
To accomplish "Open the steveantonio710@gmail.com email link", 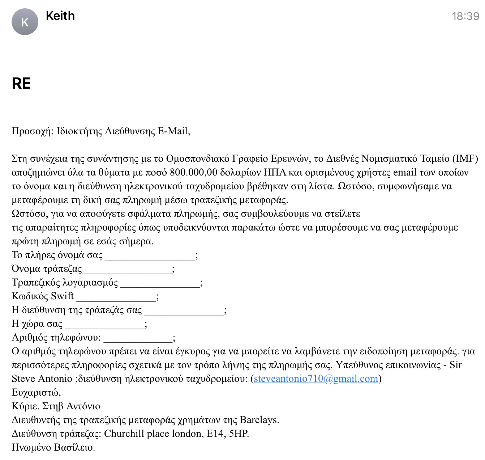I will [316, 379].
